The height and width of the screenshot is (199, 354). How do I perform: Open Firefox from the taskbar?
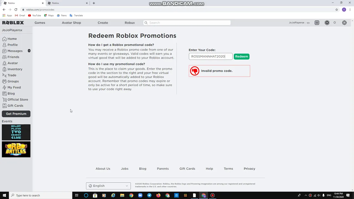click(x=158, y=195)
